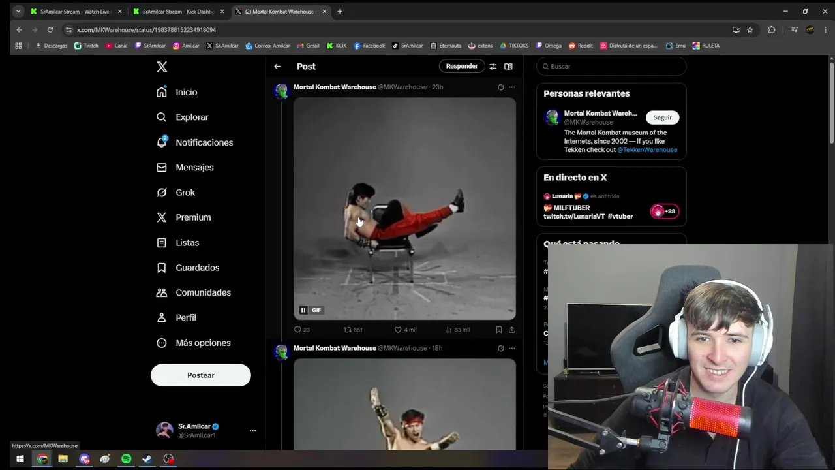Open the KCIK bookmark
835x470 pixels.
click(337, 46)
